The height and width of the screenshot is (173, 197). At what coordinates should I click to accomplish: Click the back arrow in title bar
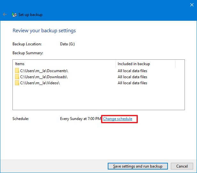click(5, 15)
